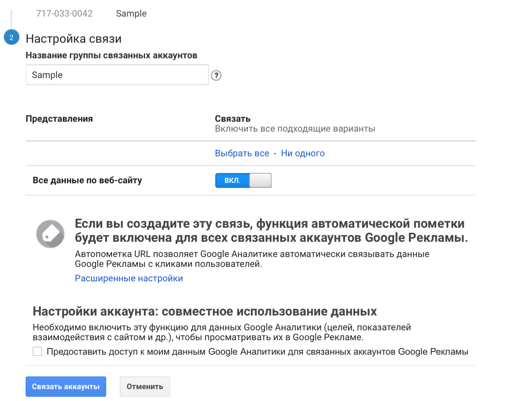Click the Ни одного link
The width and height of the screenshot is (505, 401).
[303, 154]
